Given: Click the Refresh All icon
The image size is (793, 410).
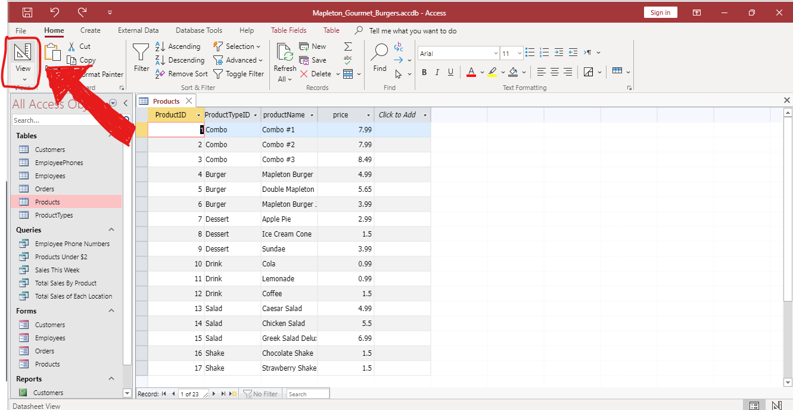Looking at the screenshot, I should coord(285,53).
